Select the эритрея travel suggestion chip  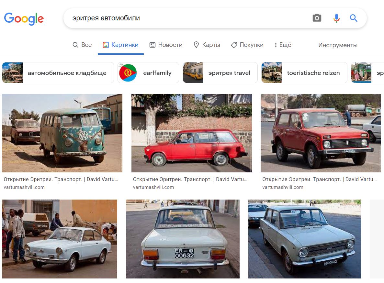[x=220, y=73]
